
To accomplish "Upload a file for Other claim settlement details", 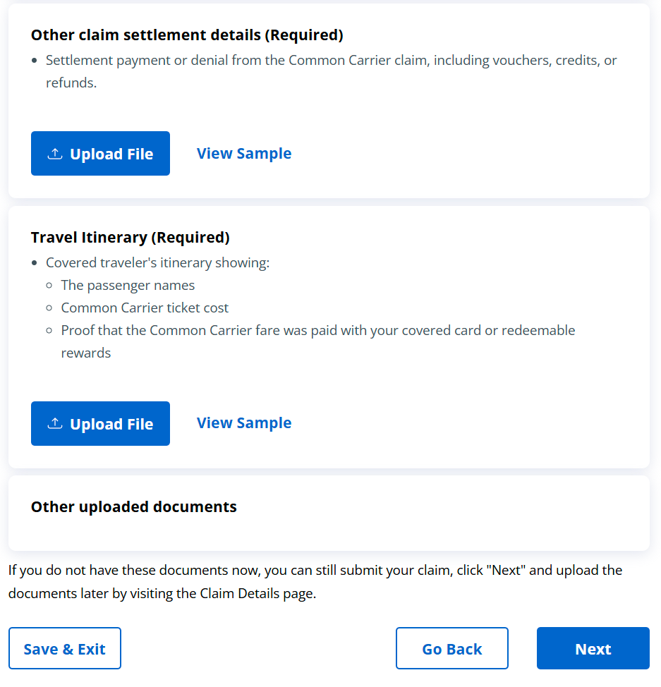I will tap(100, 154).
